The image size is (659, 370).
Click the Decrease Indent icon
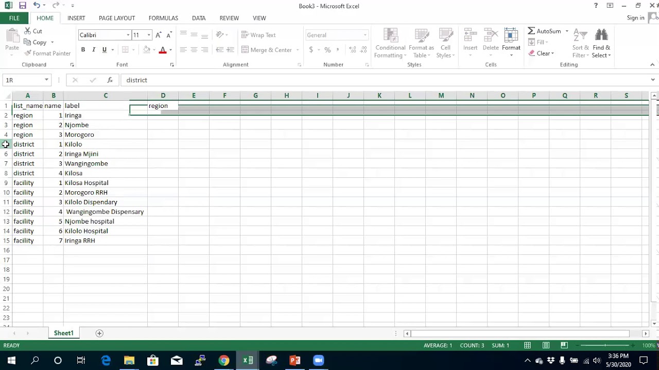220,50
